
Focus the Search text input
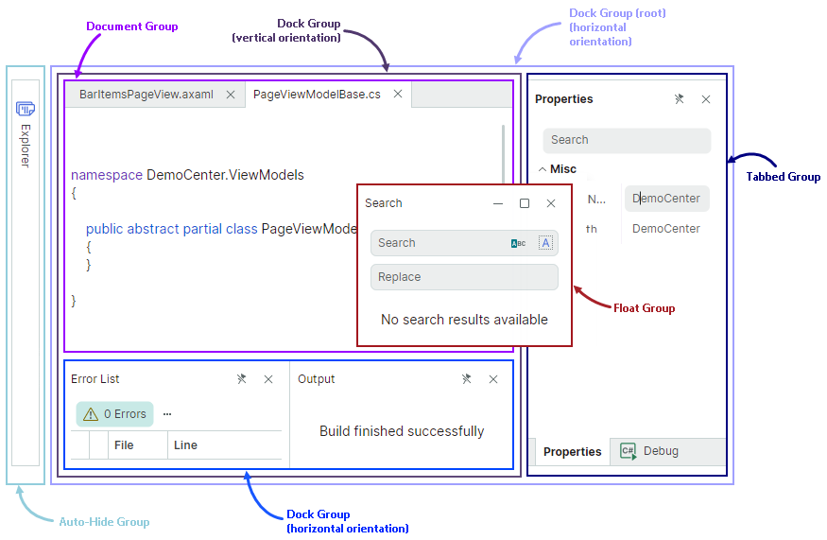click(464, 243)
